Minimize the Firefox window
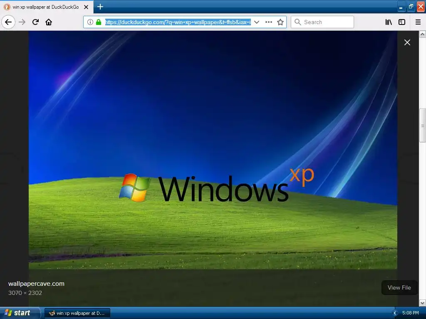 [x=401, y=7]
